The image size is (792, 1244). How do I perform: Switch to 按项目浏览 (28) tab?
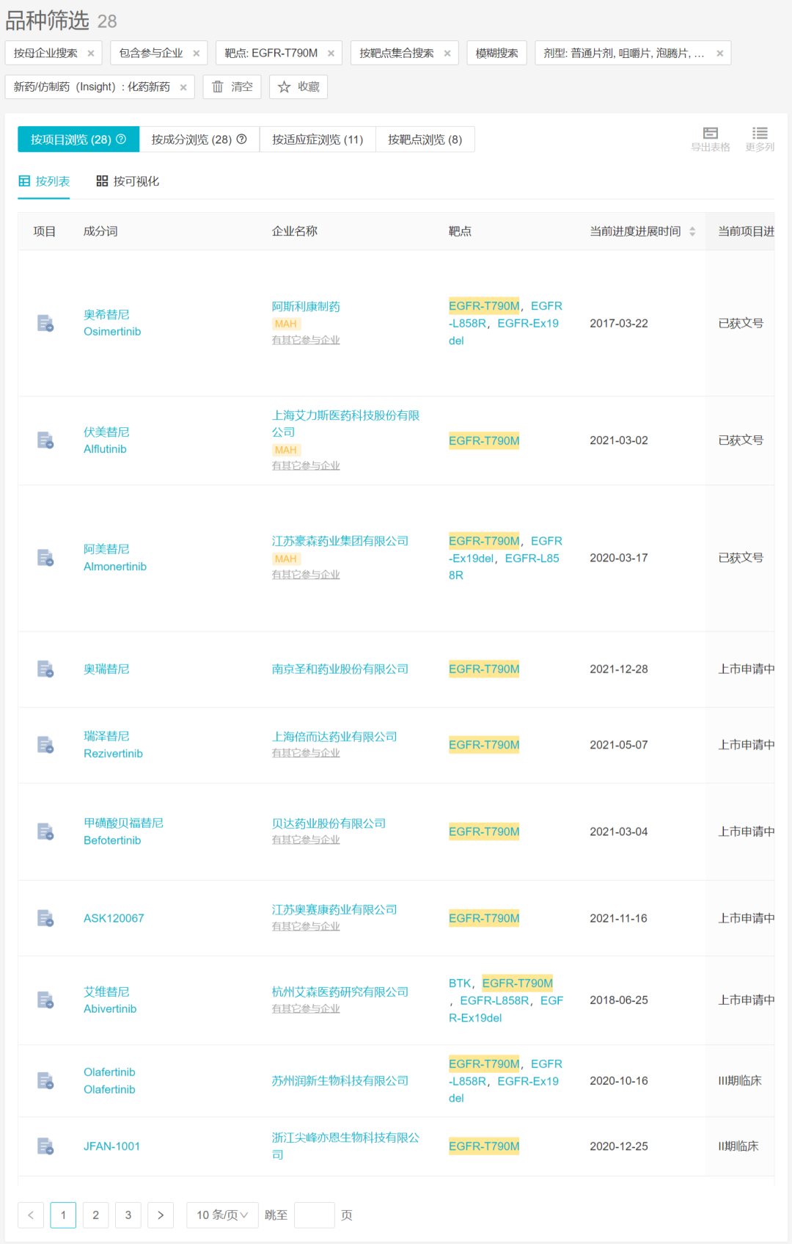coord(78,139)
